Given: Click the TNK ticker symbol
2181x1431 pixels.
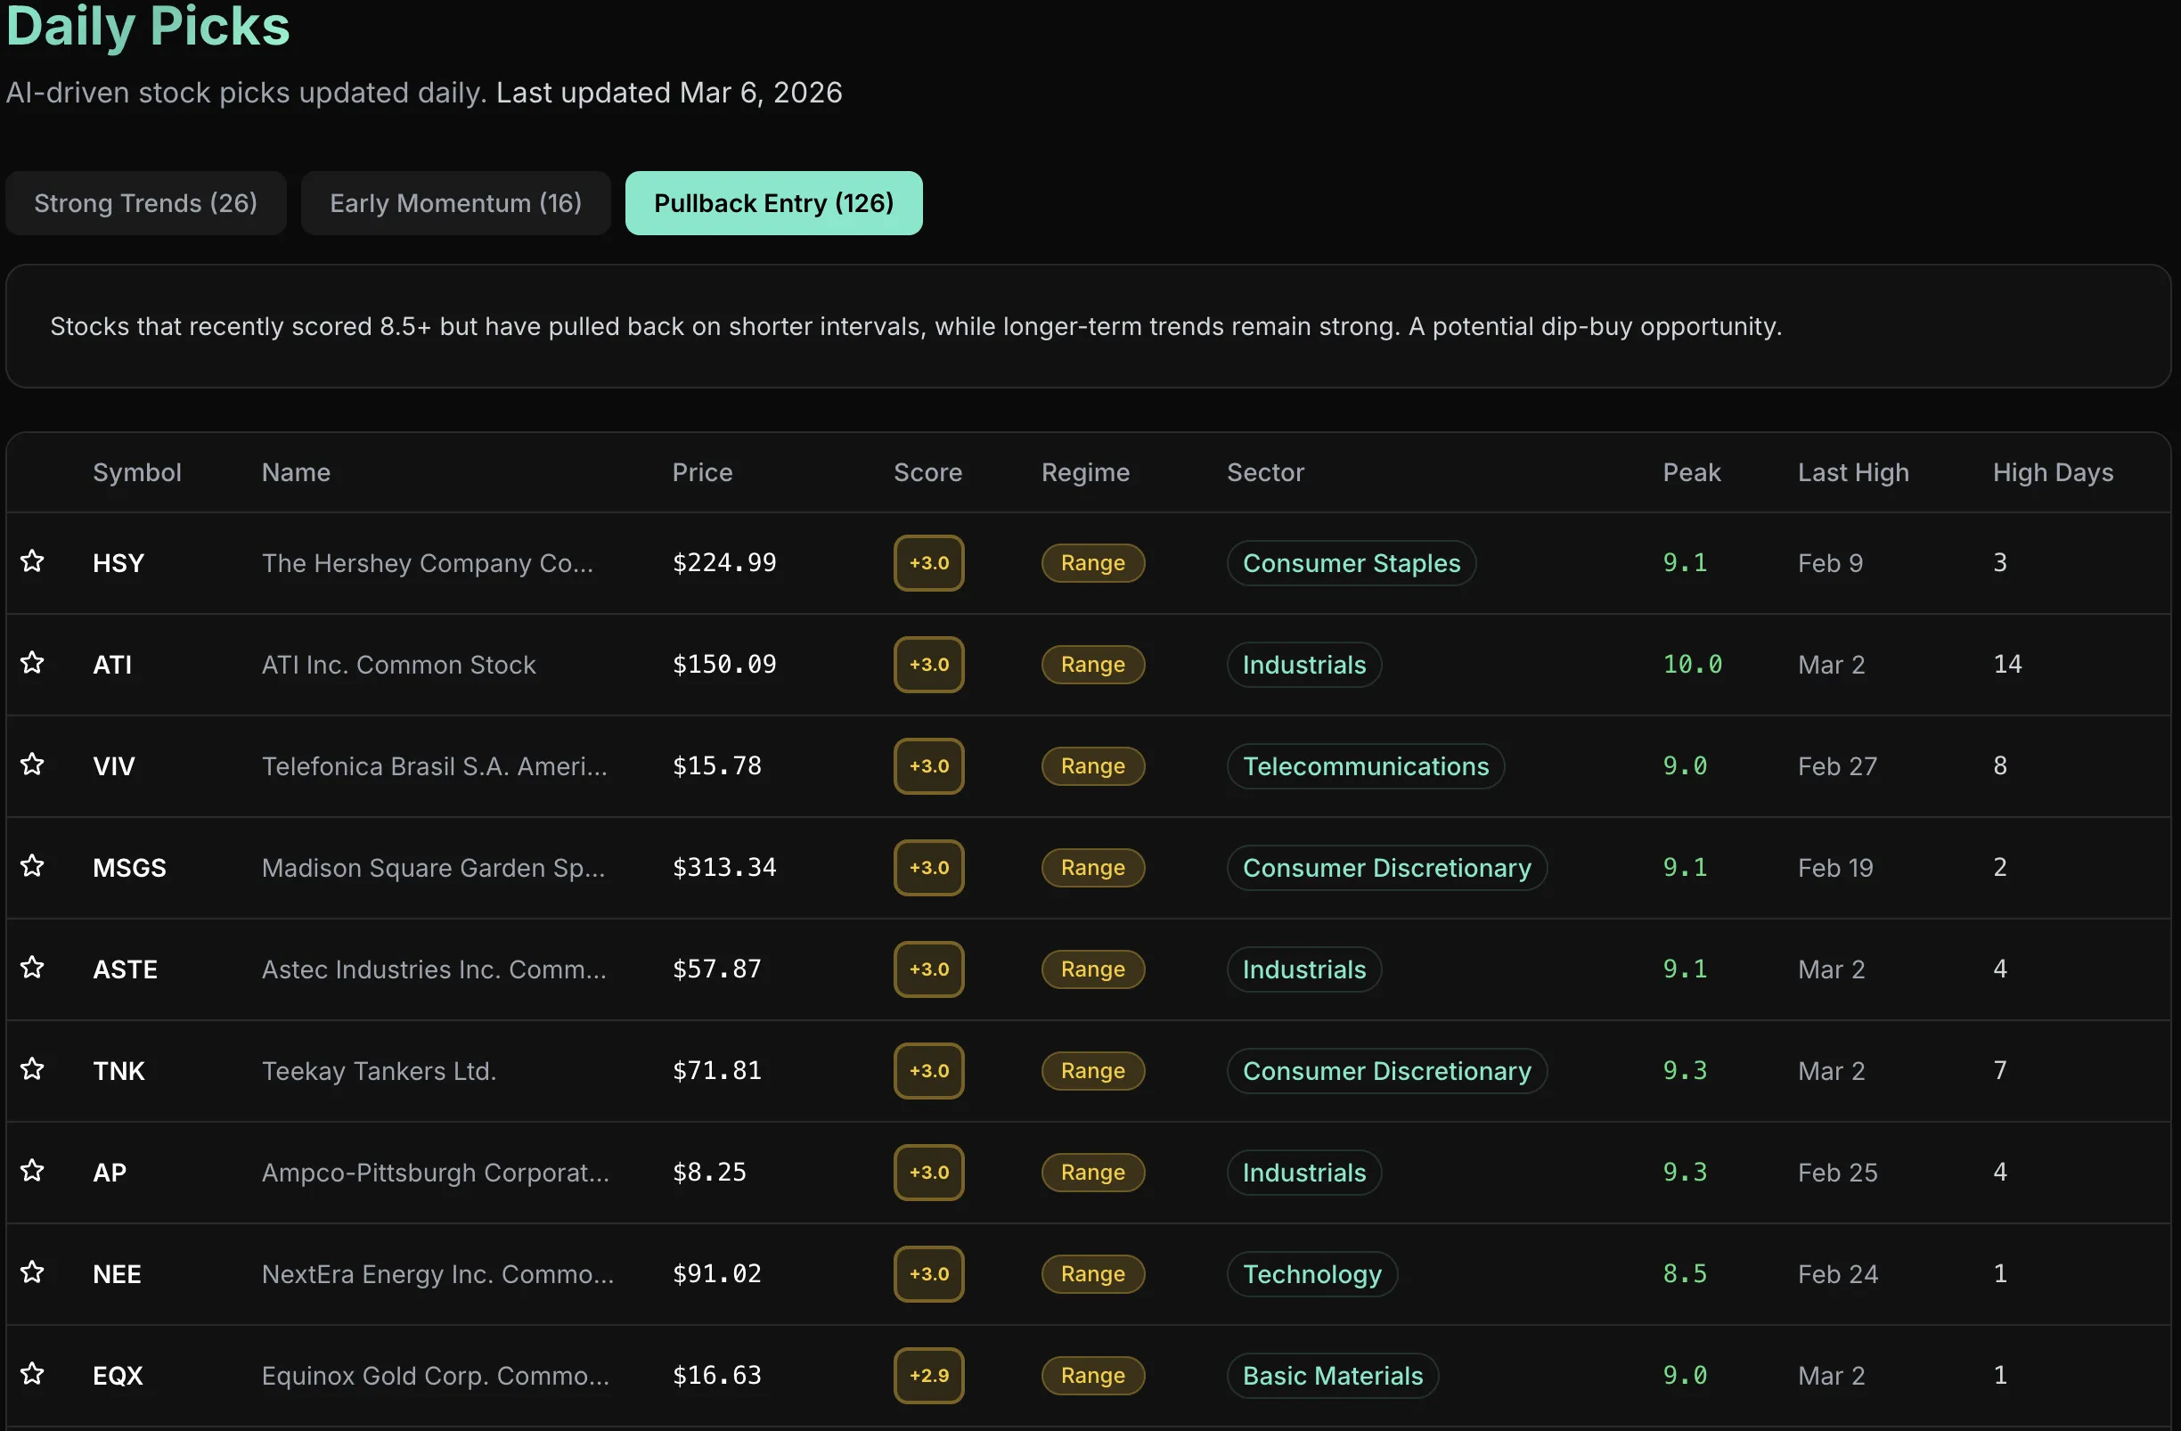Looking at the screenshot, I should 119,1072.
